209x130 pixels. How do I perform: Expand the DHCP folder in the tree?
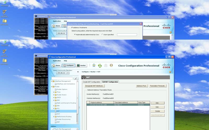pos(54,97)
